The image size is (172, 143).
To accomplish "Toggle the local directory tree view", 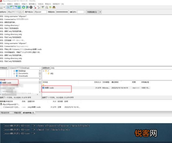I will point(12,7).
